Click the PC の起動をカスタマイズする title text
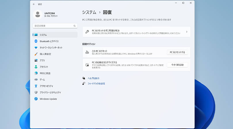The height and width of the screenshot is (129, 233). (x=104, y=62)
